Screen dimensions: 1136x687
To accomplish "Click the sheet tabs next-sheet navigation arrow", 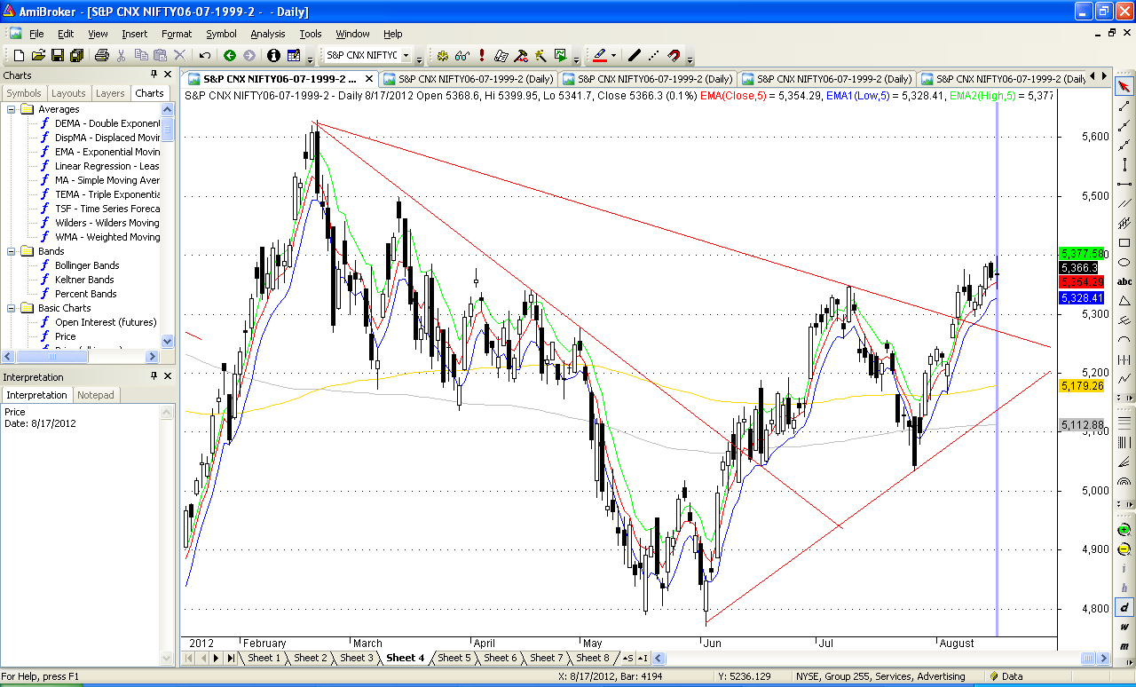I will 217,658.
